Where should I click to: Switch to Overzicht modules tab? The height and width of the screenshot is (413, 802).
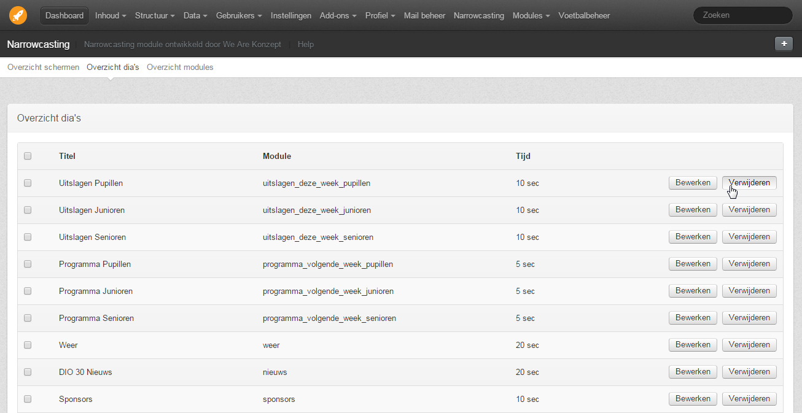point(180,68)
